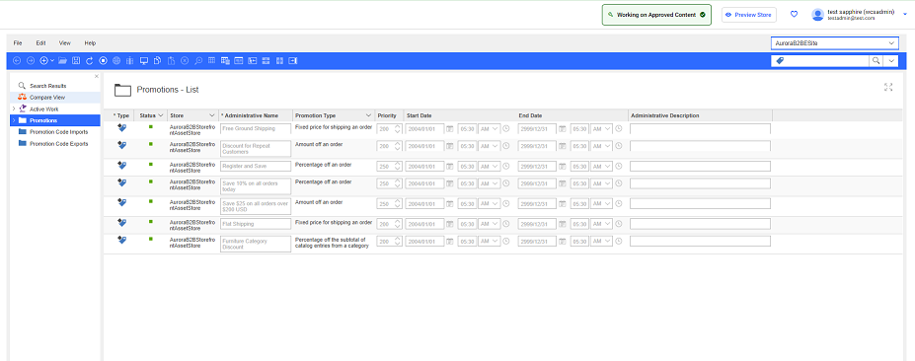Click the start date field for Furniture Category Discount
Screen dimensions: 915x361
click(424, 242)
